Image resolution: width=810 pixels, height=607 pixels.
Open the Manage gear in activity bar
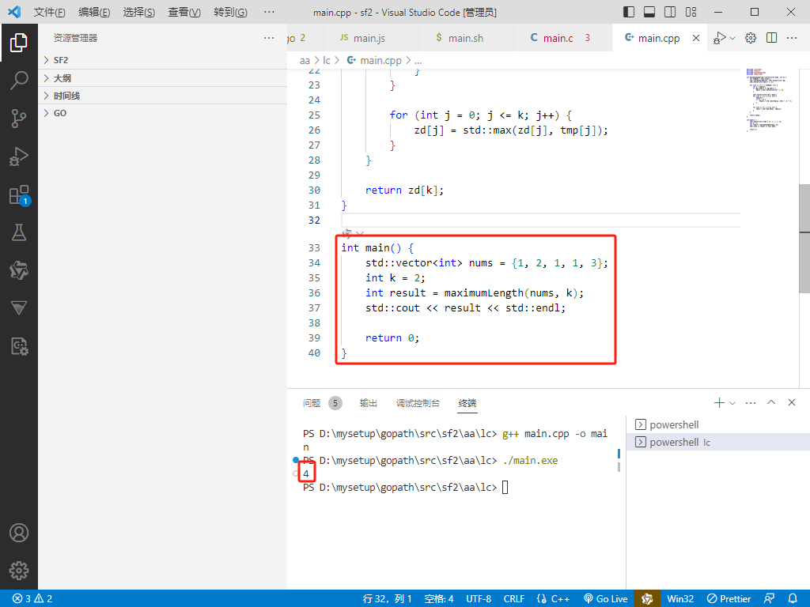pos(19,571)
